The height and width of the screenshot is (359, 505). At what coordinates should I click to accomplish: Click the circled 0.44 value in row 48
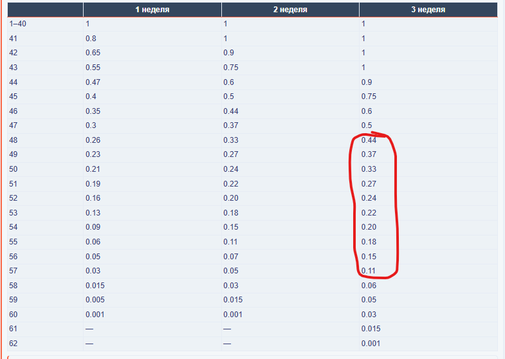coord(369,140)
